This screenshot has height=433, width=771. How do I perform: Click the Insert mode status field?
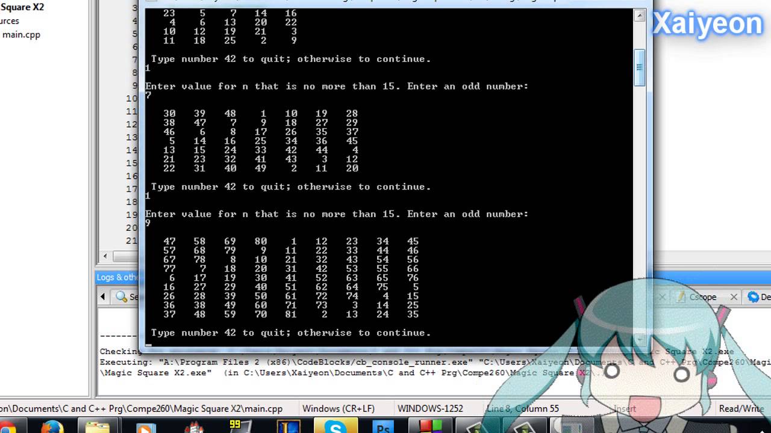point(625,408)
